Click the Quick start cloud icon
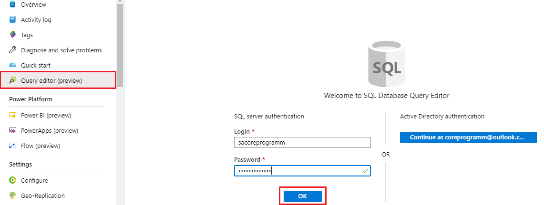Viewport: 544px width, 205px height. [13, 65]
